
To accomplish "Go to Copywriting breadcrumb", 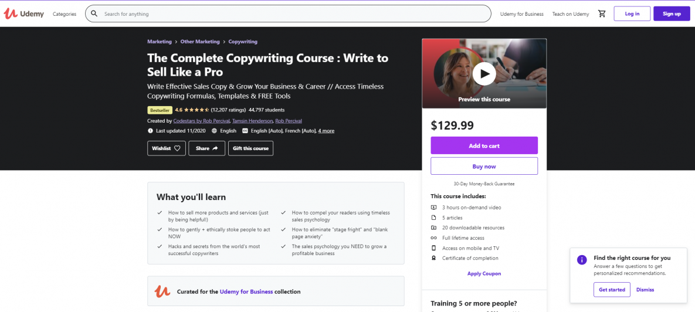I will click(x=243, y=42).
